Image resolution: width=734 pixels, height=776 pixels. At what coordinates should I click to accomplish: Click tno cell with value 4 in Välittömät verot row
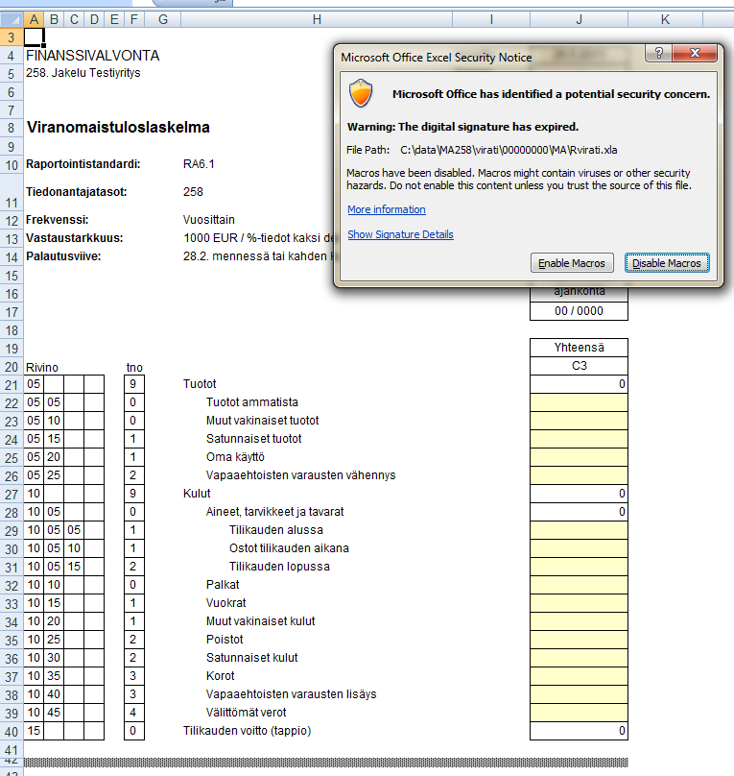133,713
